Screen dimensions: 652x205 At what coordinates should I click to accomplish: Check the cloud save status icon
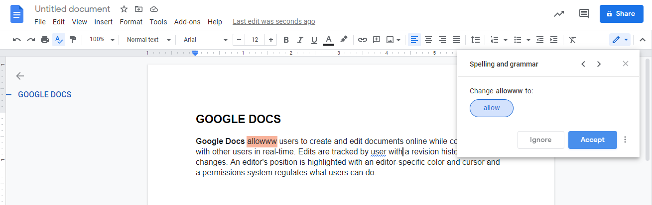[x=154, y=9]
